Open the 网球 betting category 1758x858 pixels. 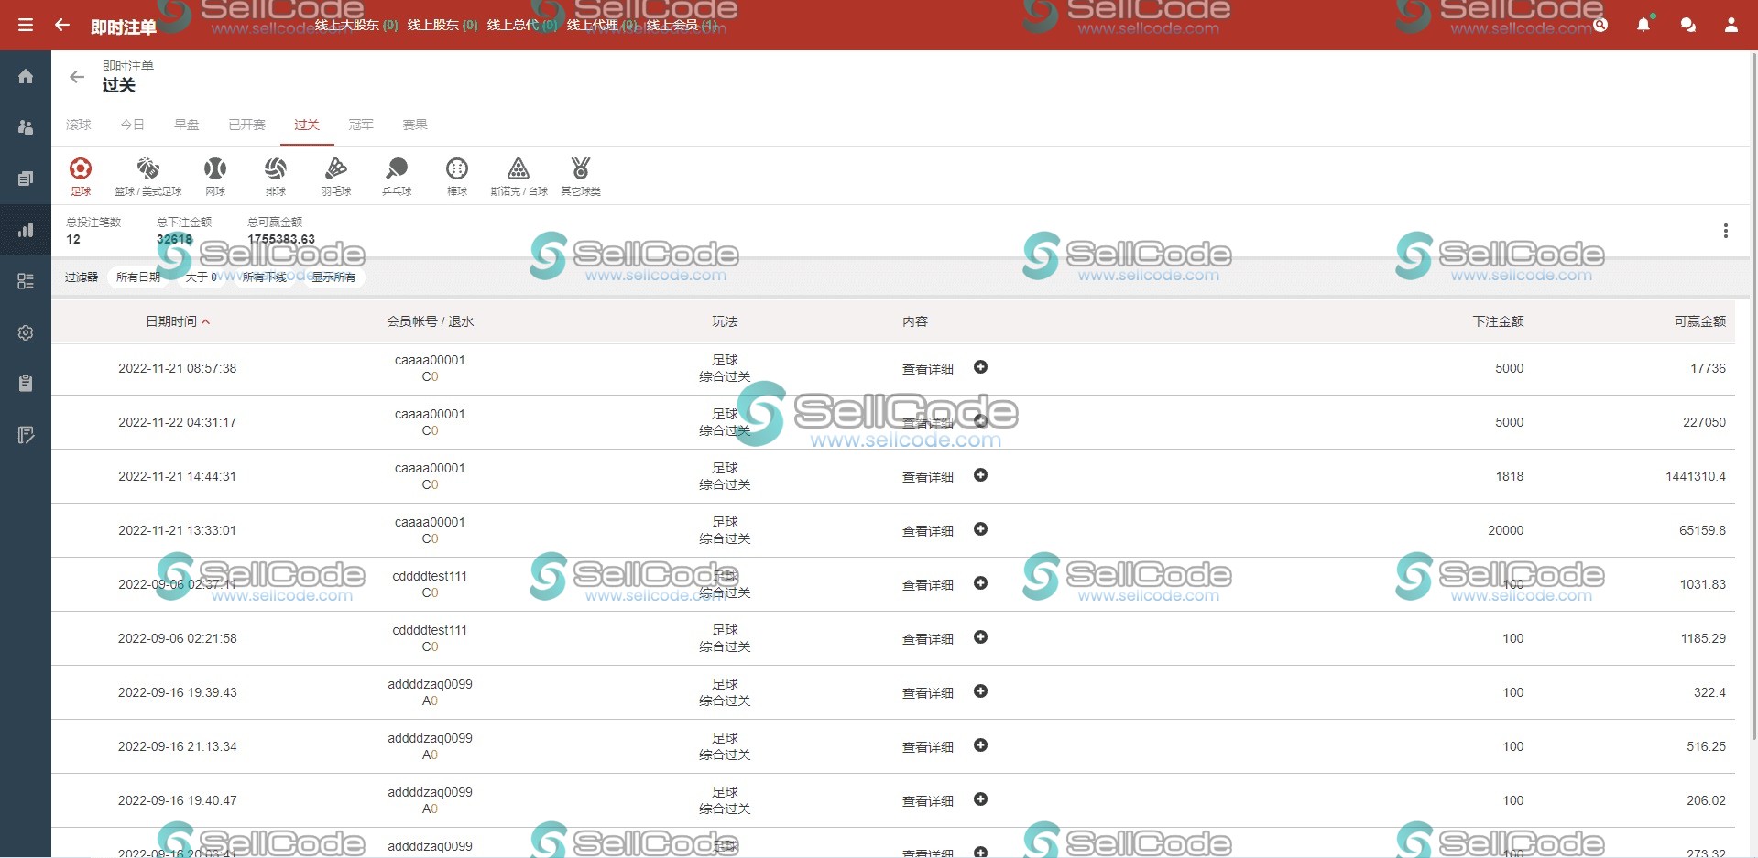tap(214, 175)
